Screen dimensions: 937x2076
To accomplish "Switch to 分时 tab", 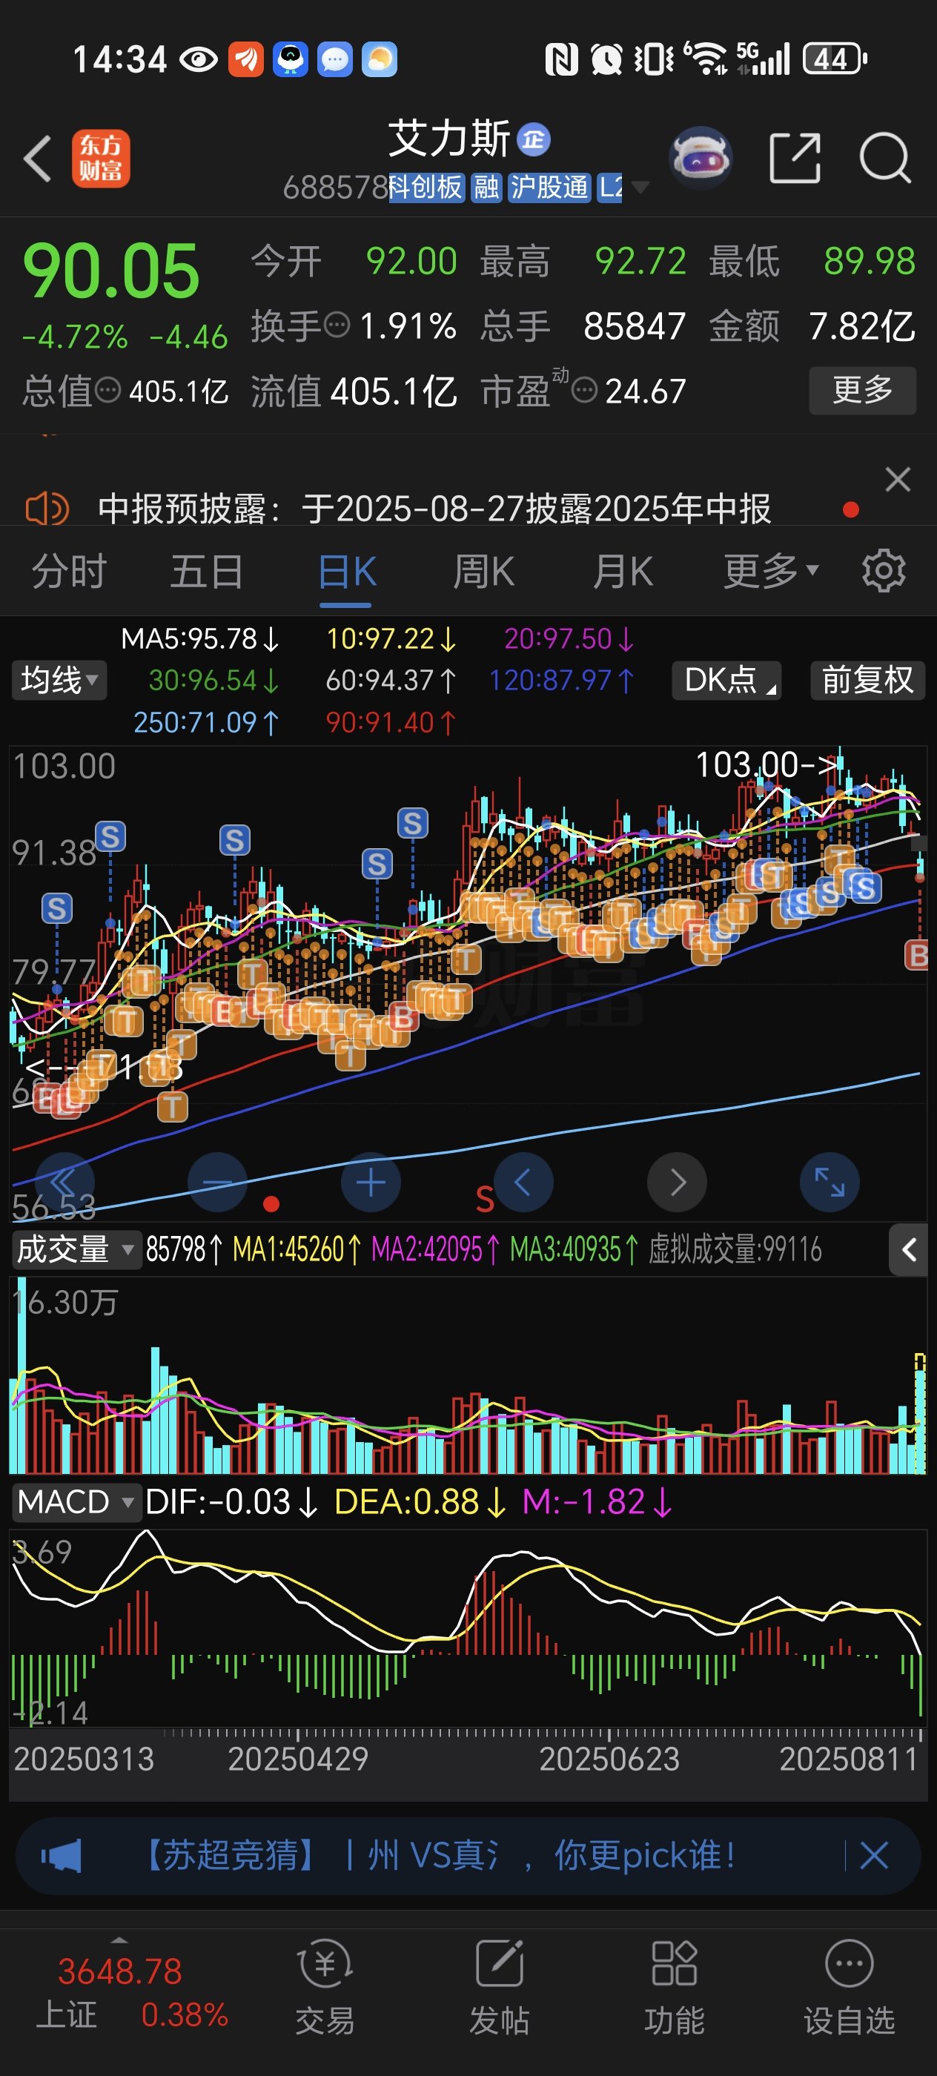I will click(69, 572).
